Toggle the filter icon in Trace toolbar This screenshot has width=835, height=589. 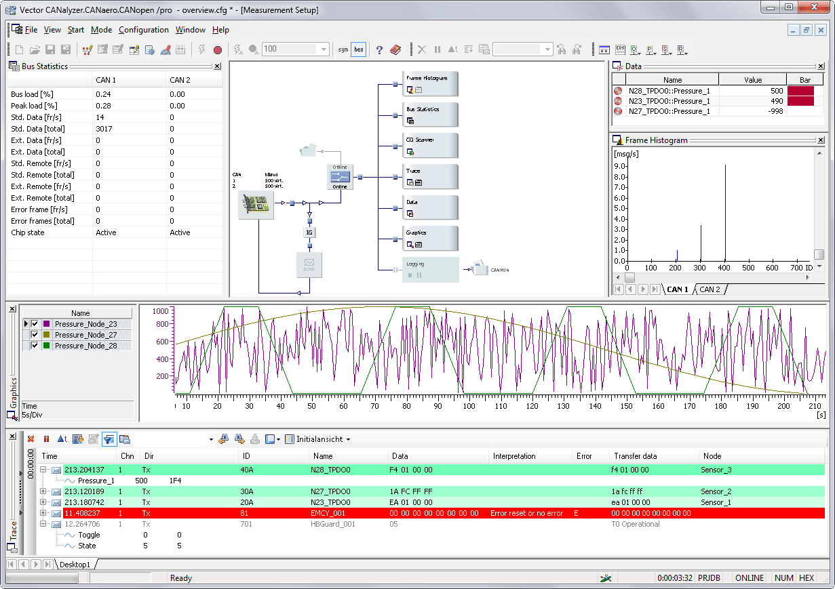[109, 439]
